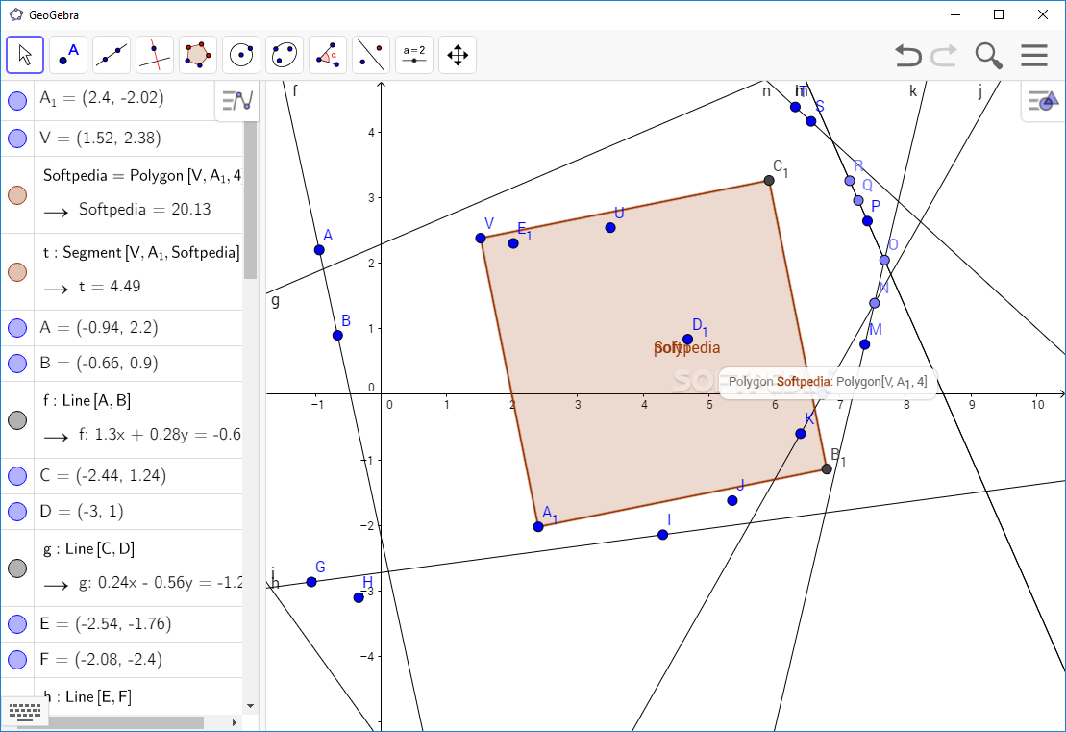Select the Perpendicular Line tool

click(x=155, y=55)
